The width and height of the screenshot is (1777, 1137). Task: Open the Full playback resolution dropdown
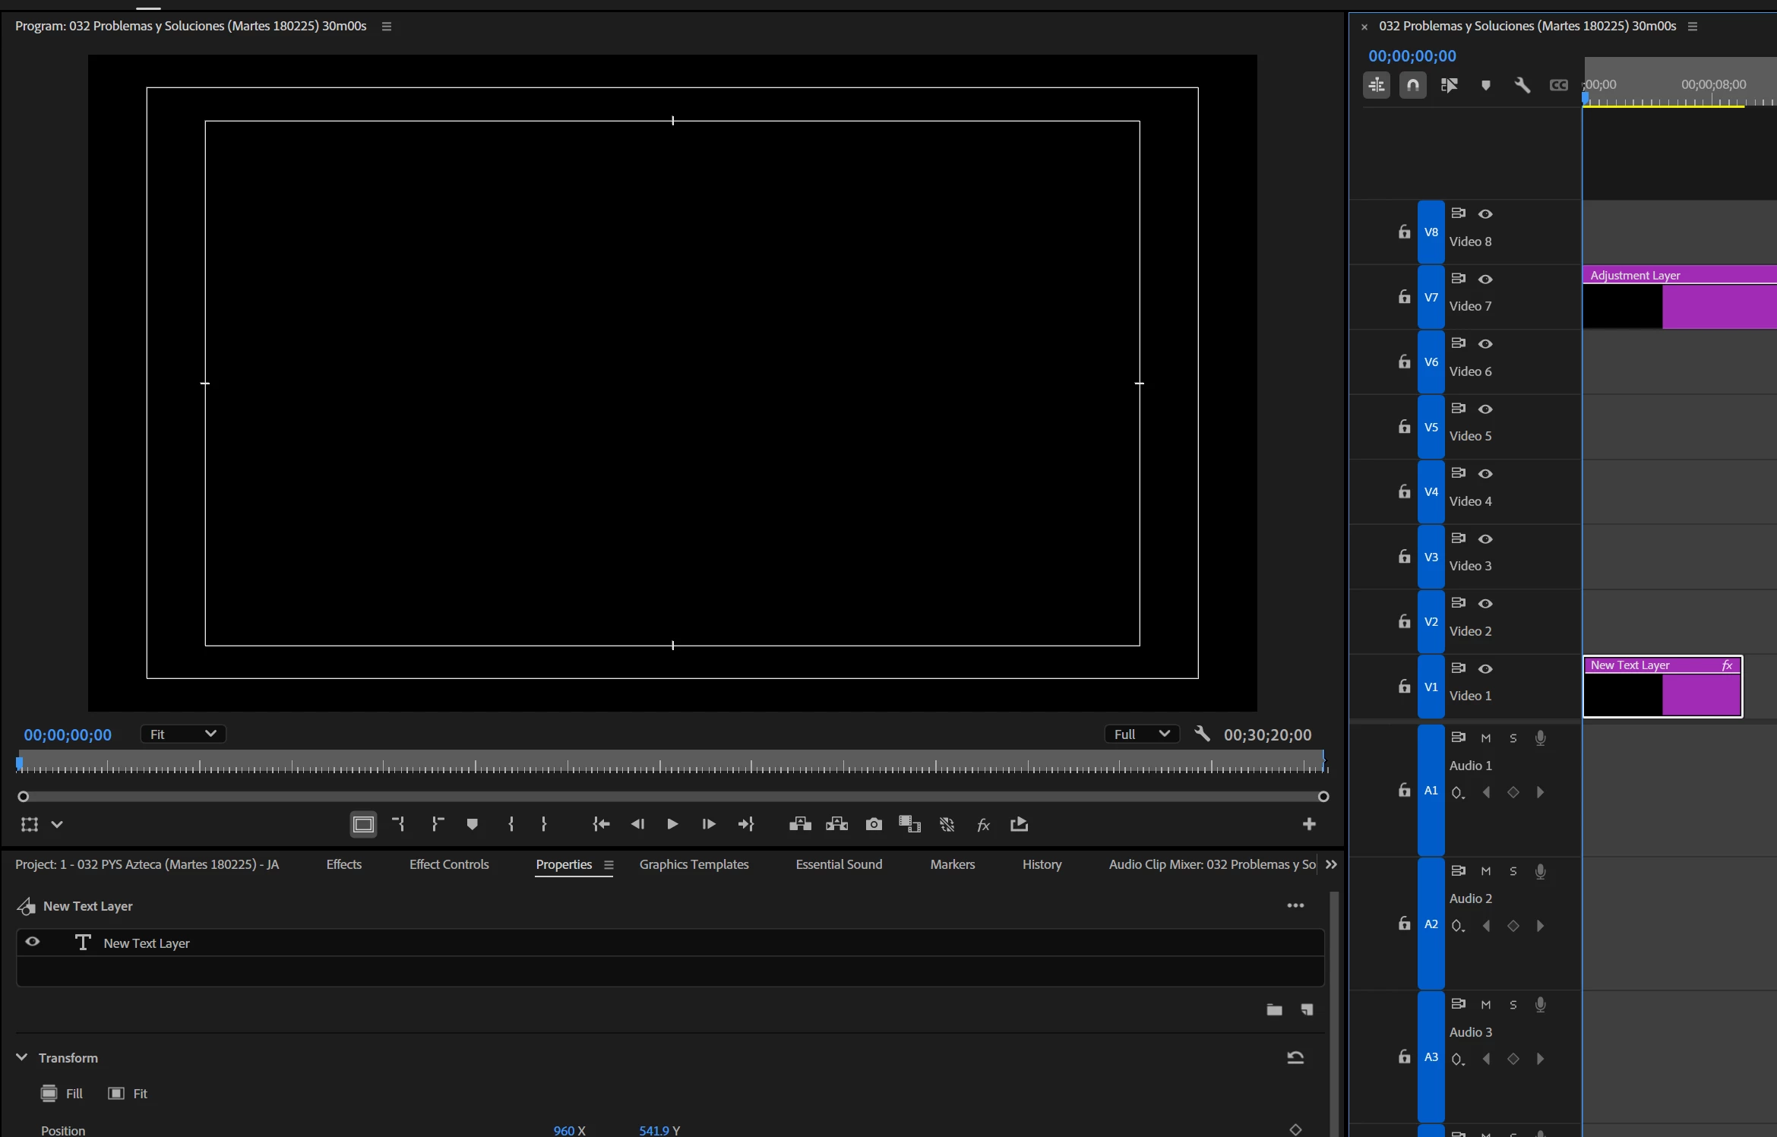1140,734
